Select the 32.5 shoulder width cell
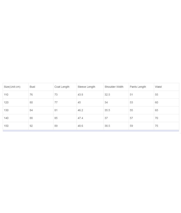 point(116,94)
